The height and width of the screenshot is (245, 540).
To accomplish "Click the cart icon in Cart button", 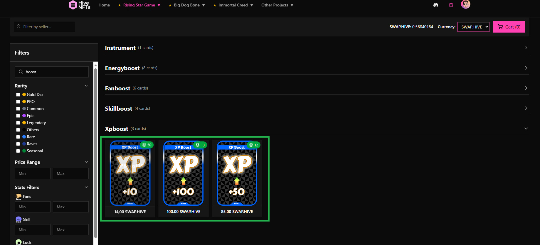I will (500, 27).
